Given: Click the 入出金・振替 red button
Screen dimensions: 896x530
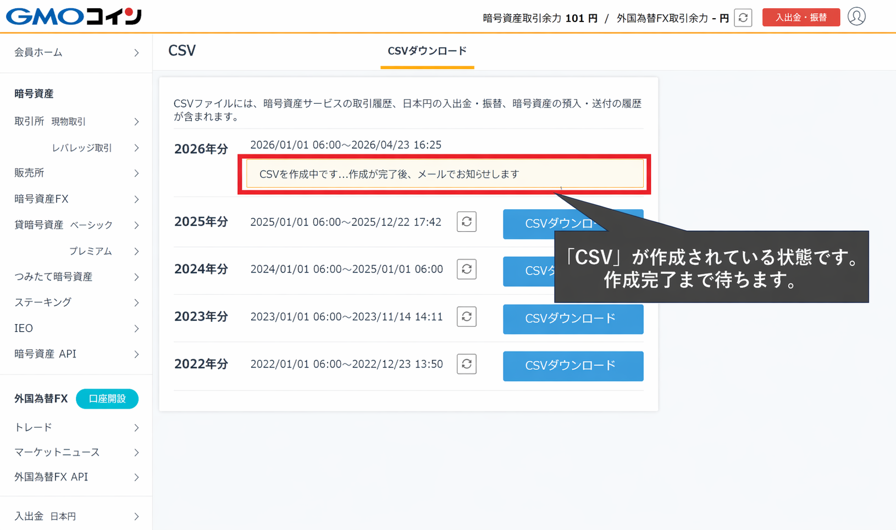Looking at the screenshot, I should [x=801, y=18].
